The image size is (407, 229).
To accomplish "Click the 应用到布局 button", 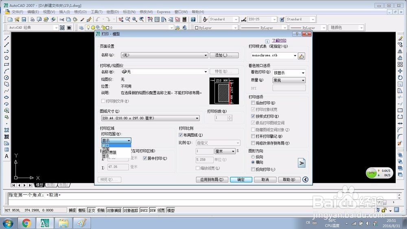I will point(212,180).
